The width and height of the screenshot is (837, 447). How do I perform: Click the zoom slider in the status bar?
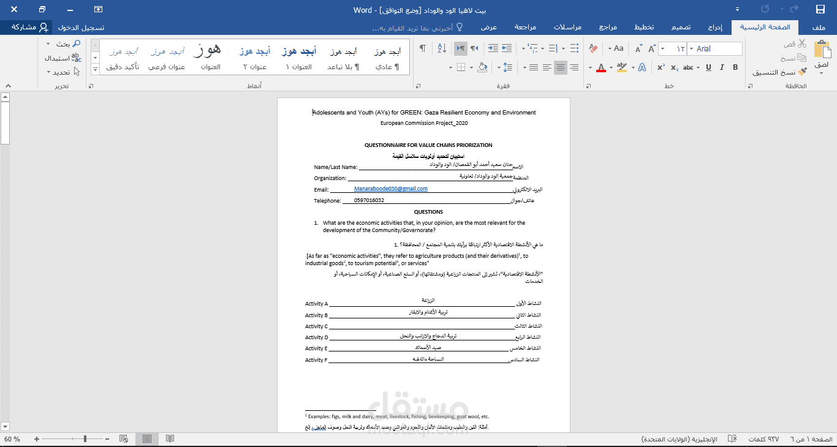coord(85,439)
